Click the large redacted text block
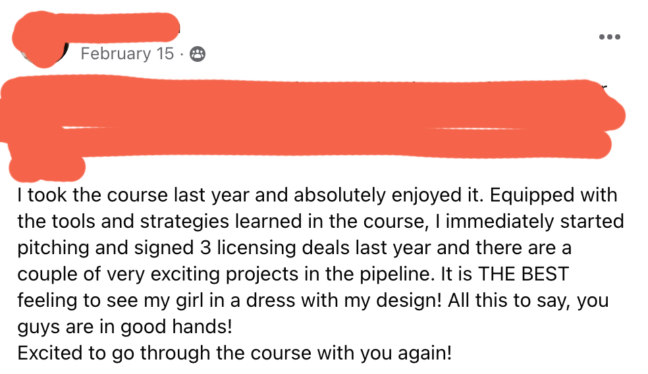648x374 pixels. click(312, 118)
